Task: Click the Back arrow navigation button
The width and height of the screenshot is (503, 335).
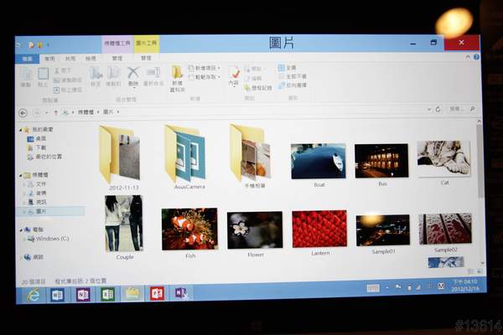Action: click(23, 113)
